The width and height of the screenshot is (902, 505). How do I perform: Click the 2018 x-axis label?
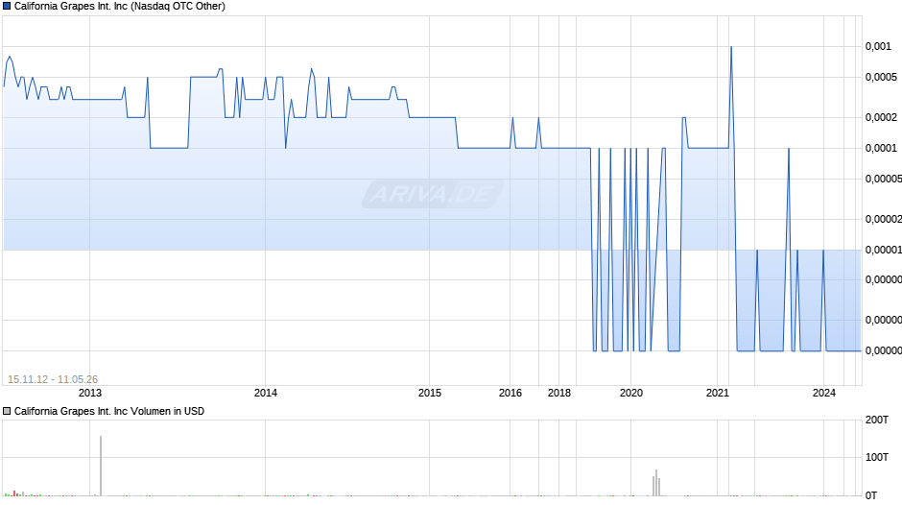[x=559, y=393]
